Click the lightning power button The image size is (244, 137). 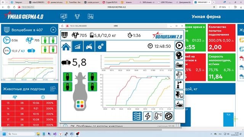tap(148, 116)
